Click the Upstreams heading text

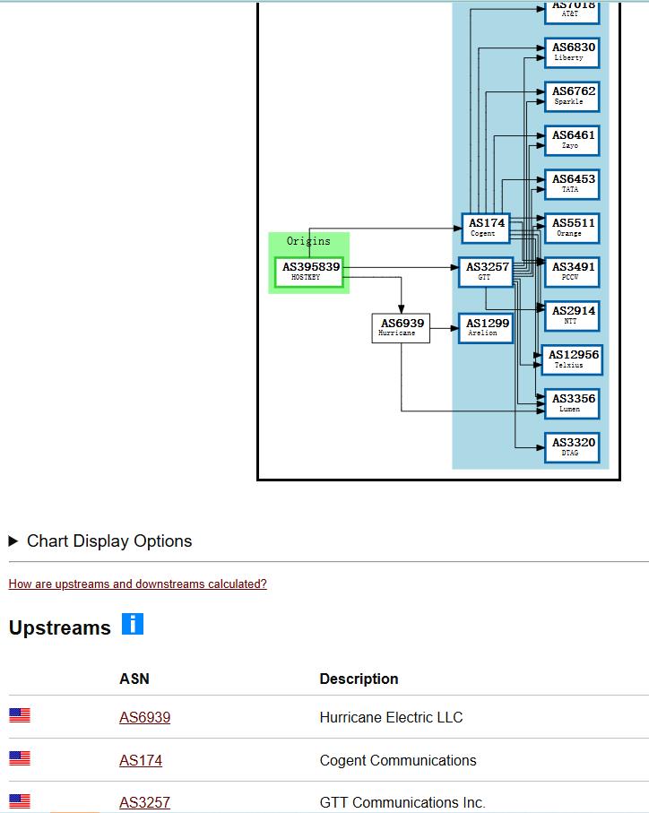(60, 627)
